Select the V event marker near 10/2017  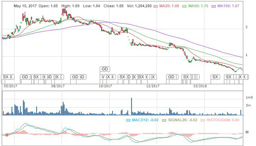103,77
